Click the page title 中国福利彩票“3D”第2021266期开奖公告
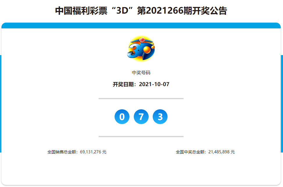Image resolution: width=283 pixels, height=187 pixels. 141,11
